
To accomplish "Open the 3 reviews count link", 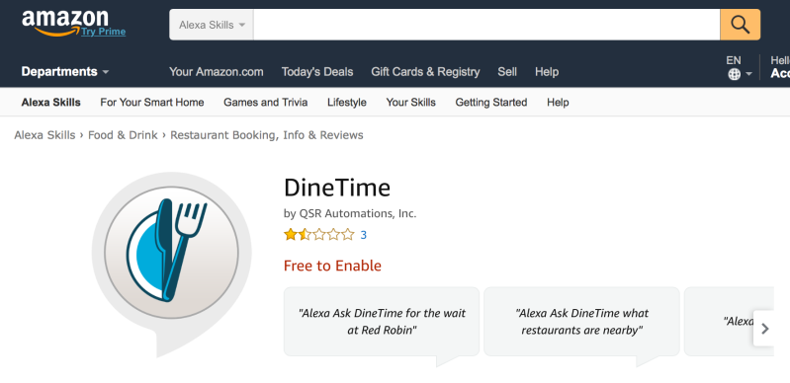I will (363, 235).
